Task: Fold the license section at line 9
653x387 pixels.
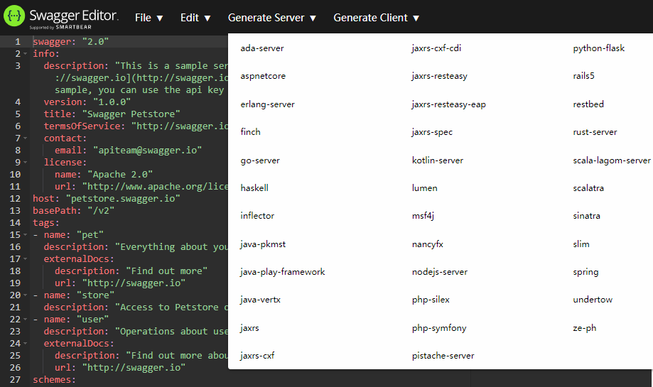Action: click(26, 163)
